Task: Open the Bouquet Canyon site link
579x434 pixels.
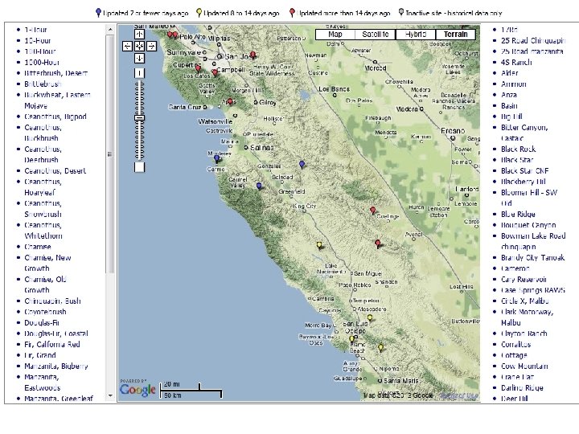Action: [x=528, y=225]
